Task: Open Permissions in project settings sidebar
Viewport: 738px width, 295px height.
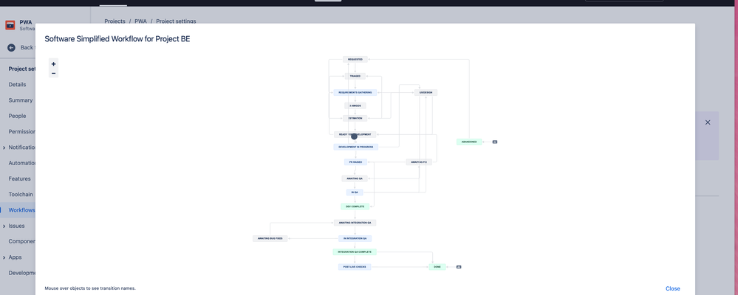Action: click(22, 131)
